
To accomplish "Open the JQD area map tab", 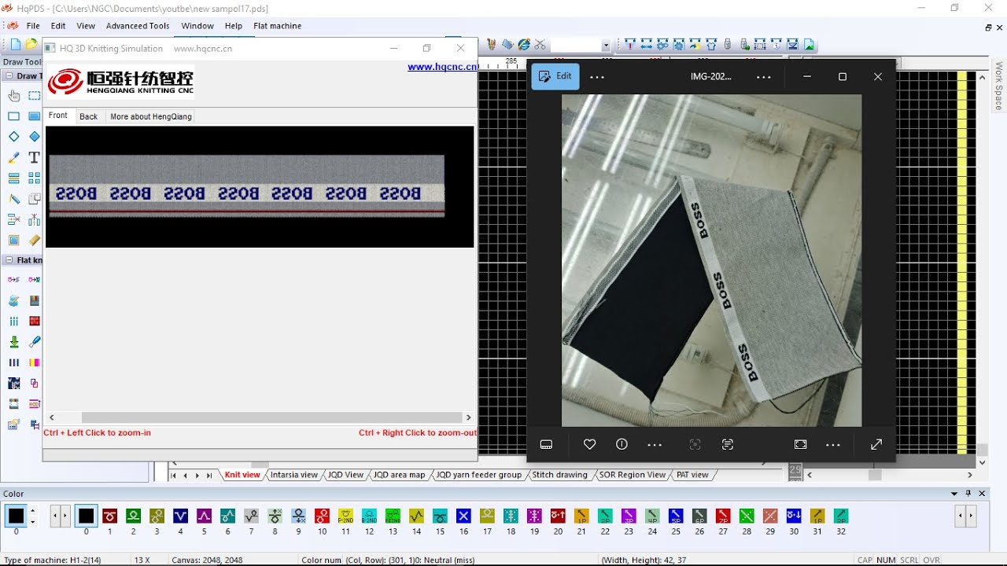I will pyautogui.click(x=400, y=475).
